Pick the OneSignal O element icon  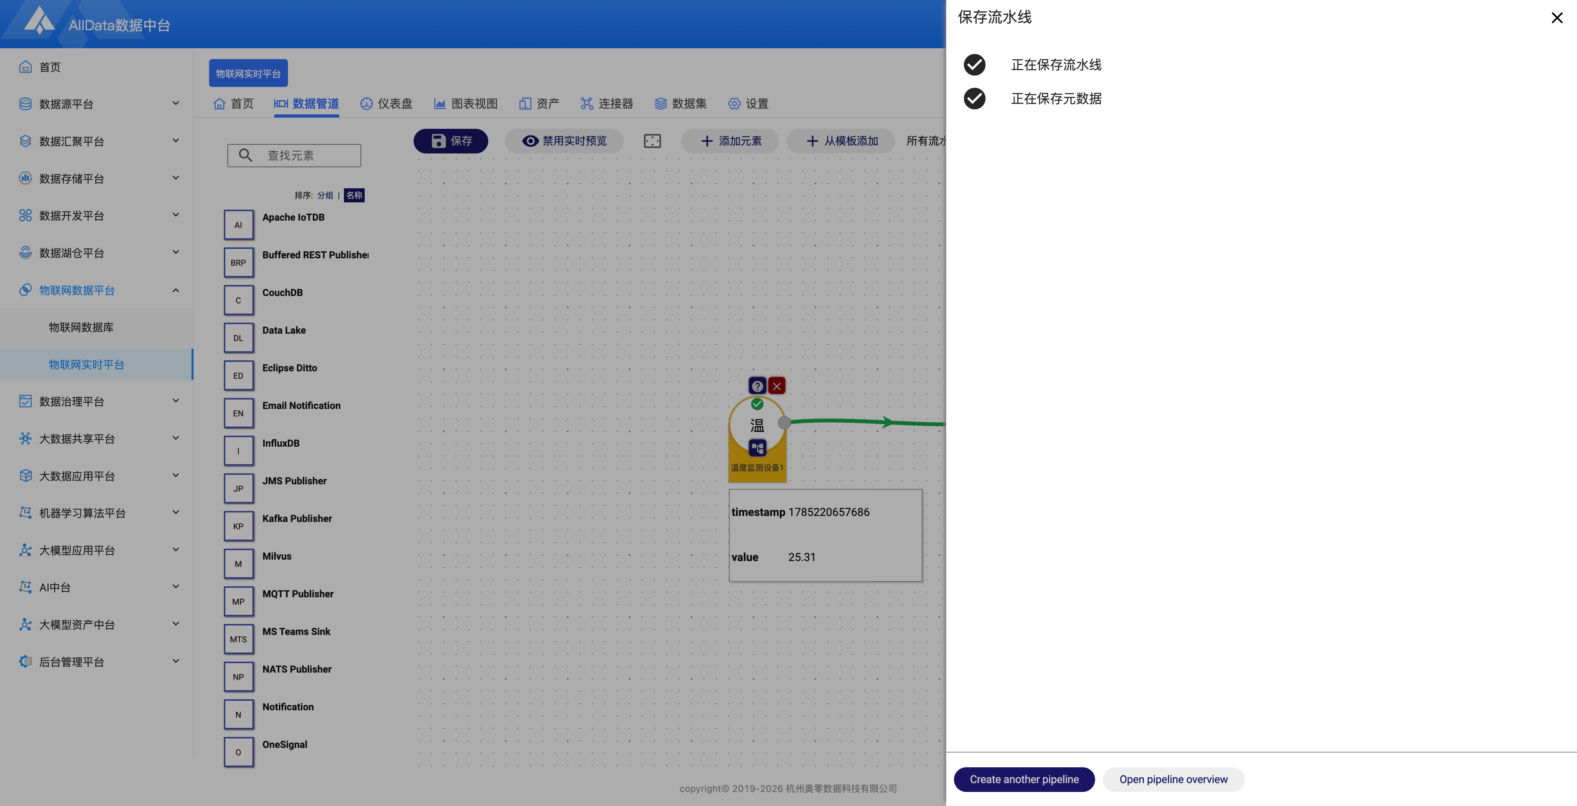point(238,752)
